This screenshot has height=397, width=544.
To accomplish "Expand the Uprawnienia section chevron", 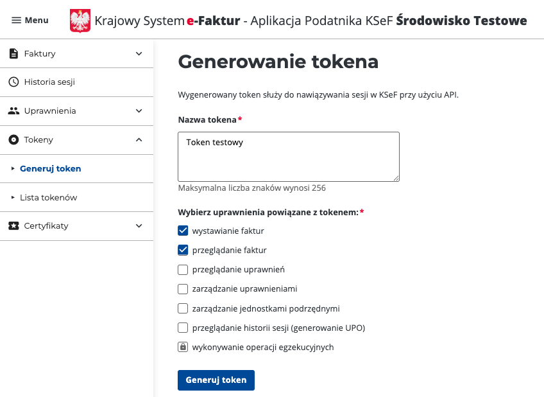I will [139, 110].
